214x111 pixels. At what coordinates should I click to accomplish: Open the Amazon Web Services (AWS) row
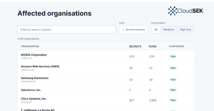pos(106,68)
